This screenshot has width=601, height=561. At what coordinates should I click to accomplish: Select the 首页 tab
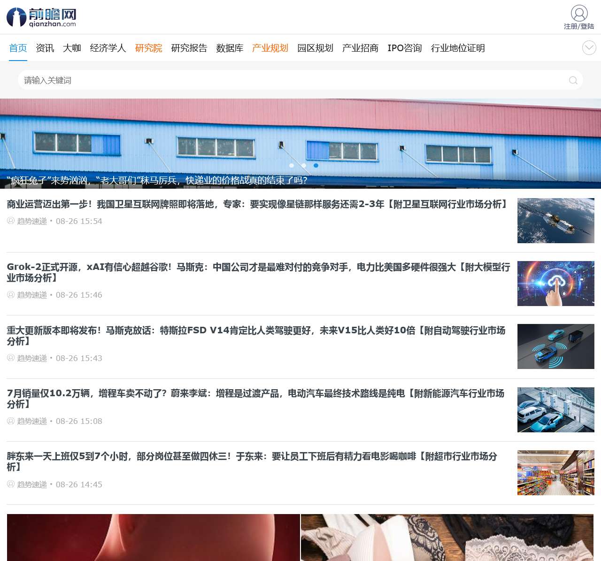click(x=18, y=48)
